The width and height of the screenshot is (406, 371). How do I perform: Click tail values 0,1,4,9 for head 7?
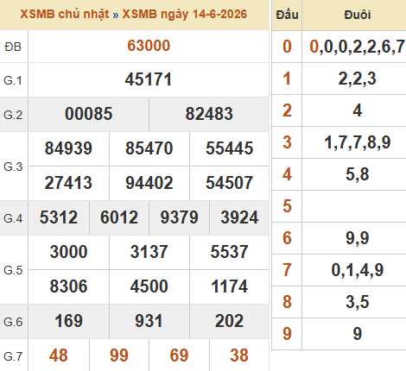(x=358, y=270)
